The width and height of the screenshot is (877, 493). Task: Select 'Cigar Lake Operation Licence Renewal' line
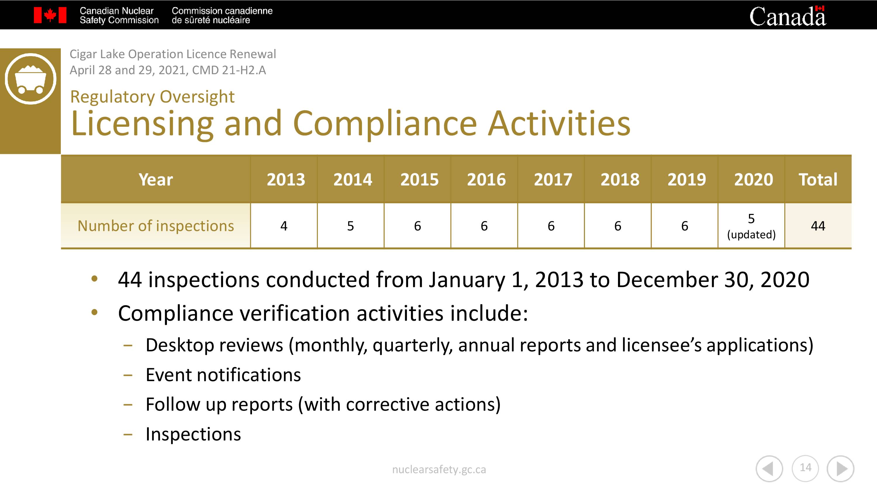[173, 54]
